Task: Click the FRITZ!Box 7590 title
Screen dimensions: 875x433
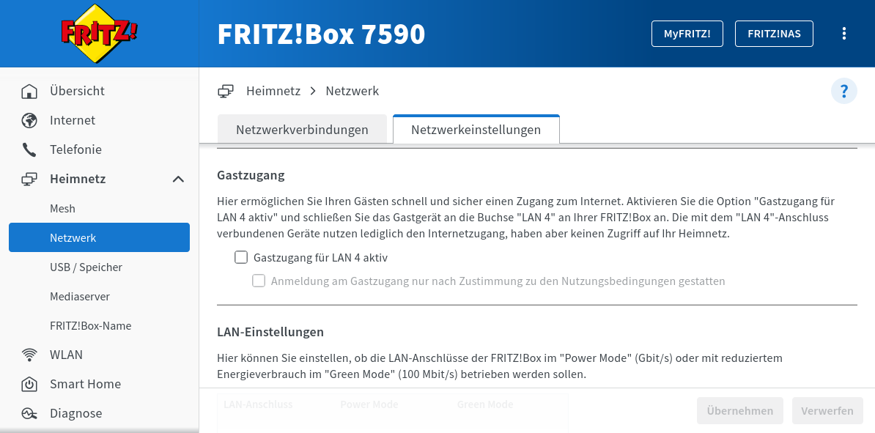Action: click(321, 34)
